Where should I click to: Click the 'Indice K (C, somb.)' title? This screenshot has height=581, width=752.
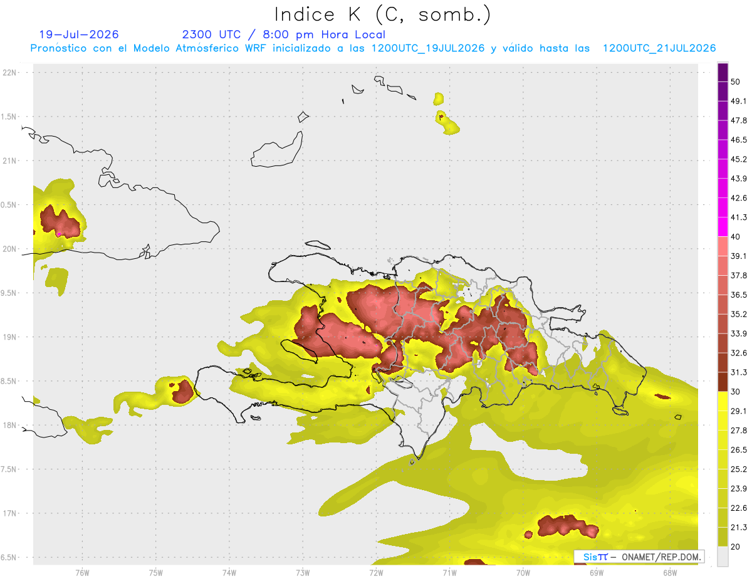coord(383,14)
